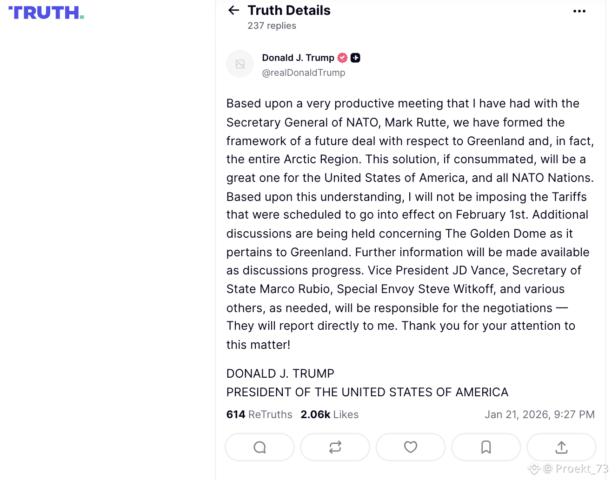Click the Donald J. Trump display name
Image resolution: width=612 pixels, height=480 pixels.
pos(298,58)
